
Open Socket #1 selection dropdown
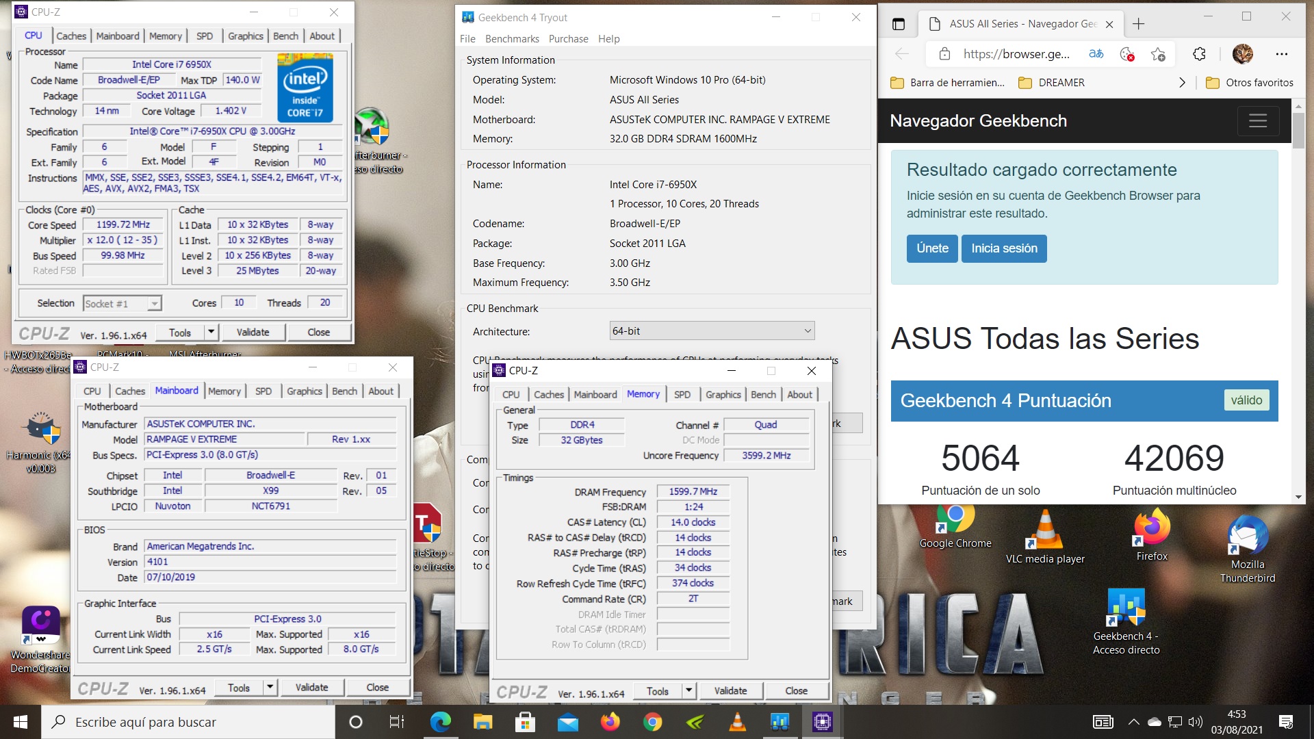[x=122, y=304]
